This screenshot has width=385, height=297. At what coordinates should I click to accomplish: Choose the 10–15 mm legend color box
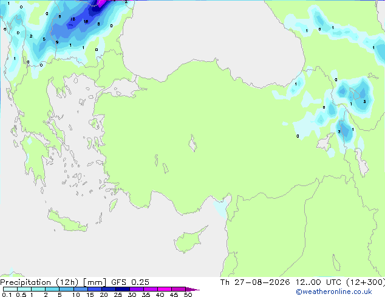point(80,289)
